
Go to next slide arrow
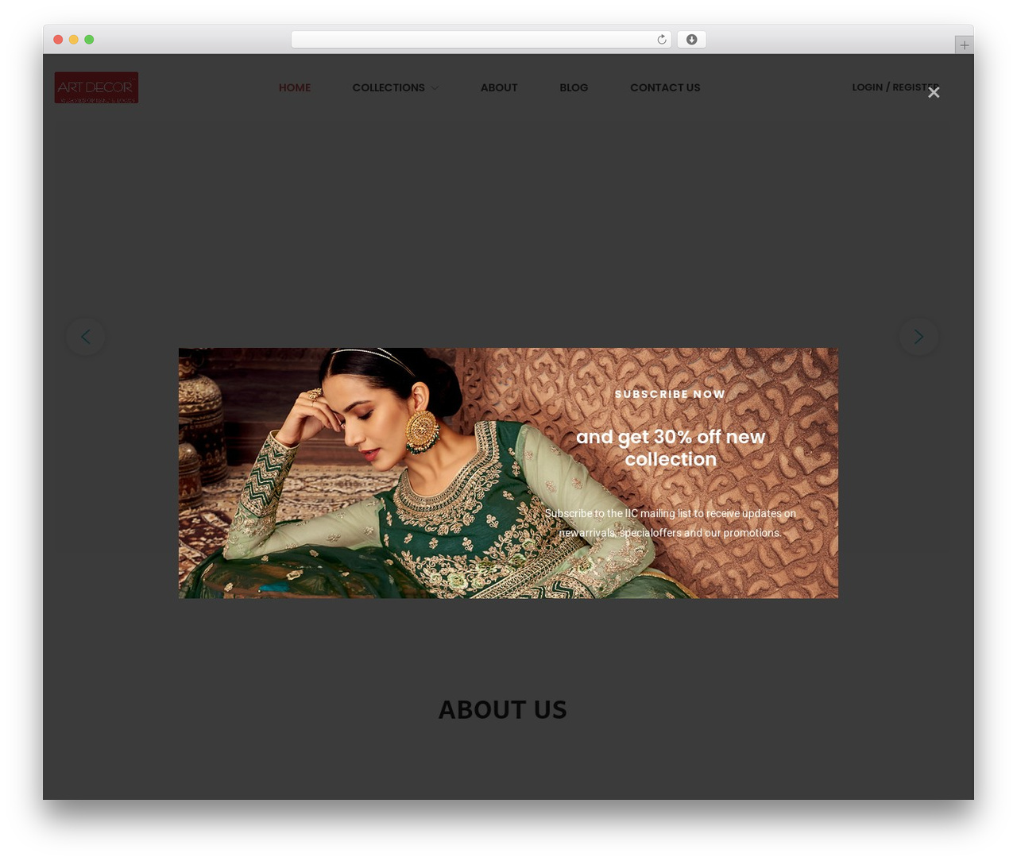point(918,337)
